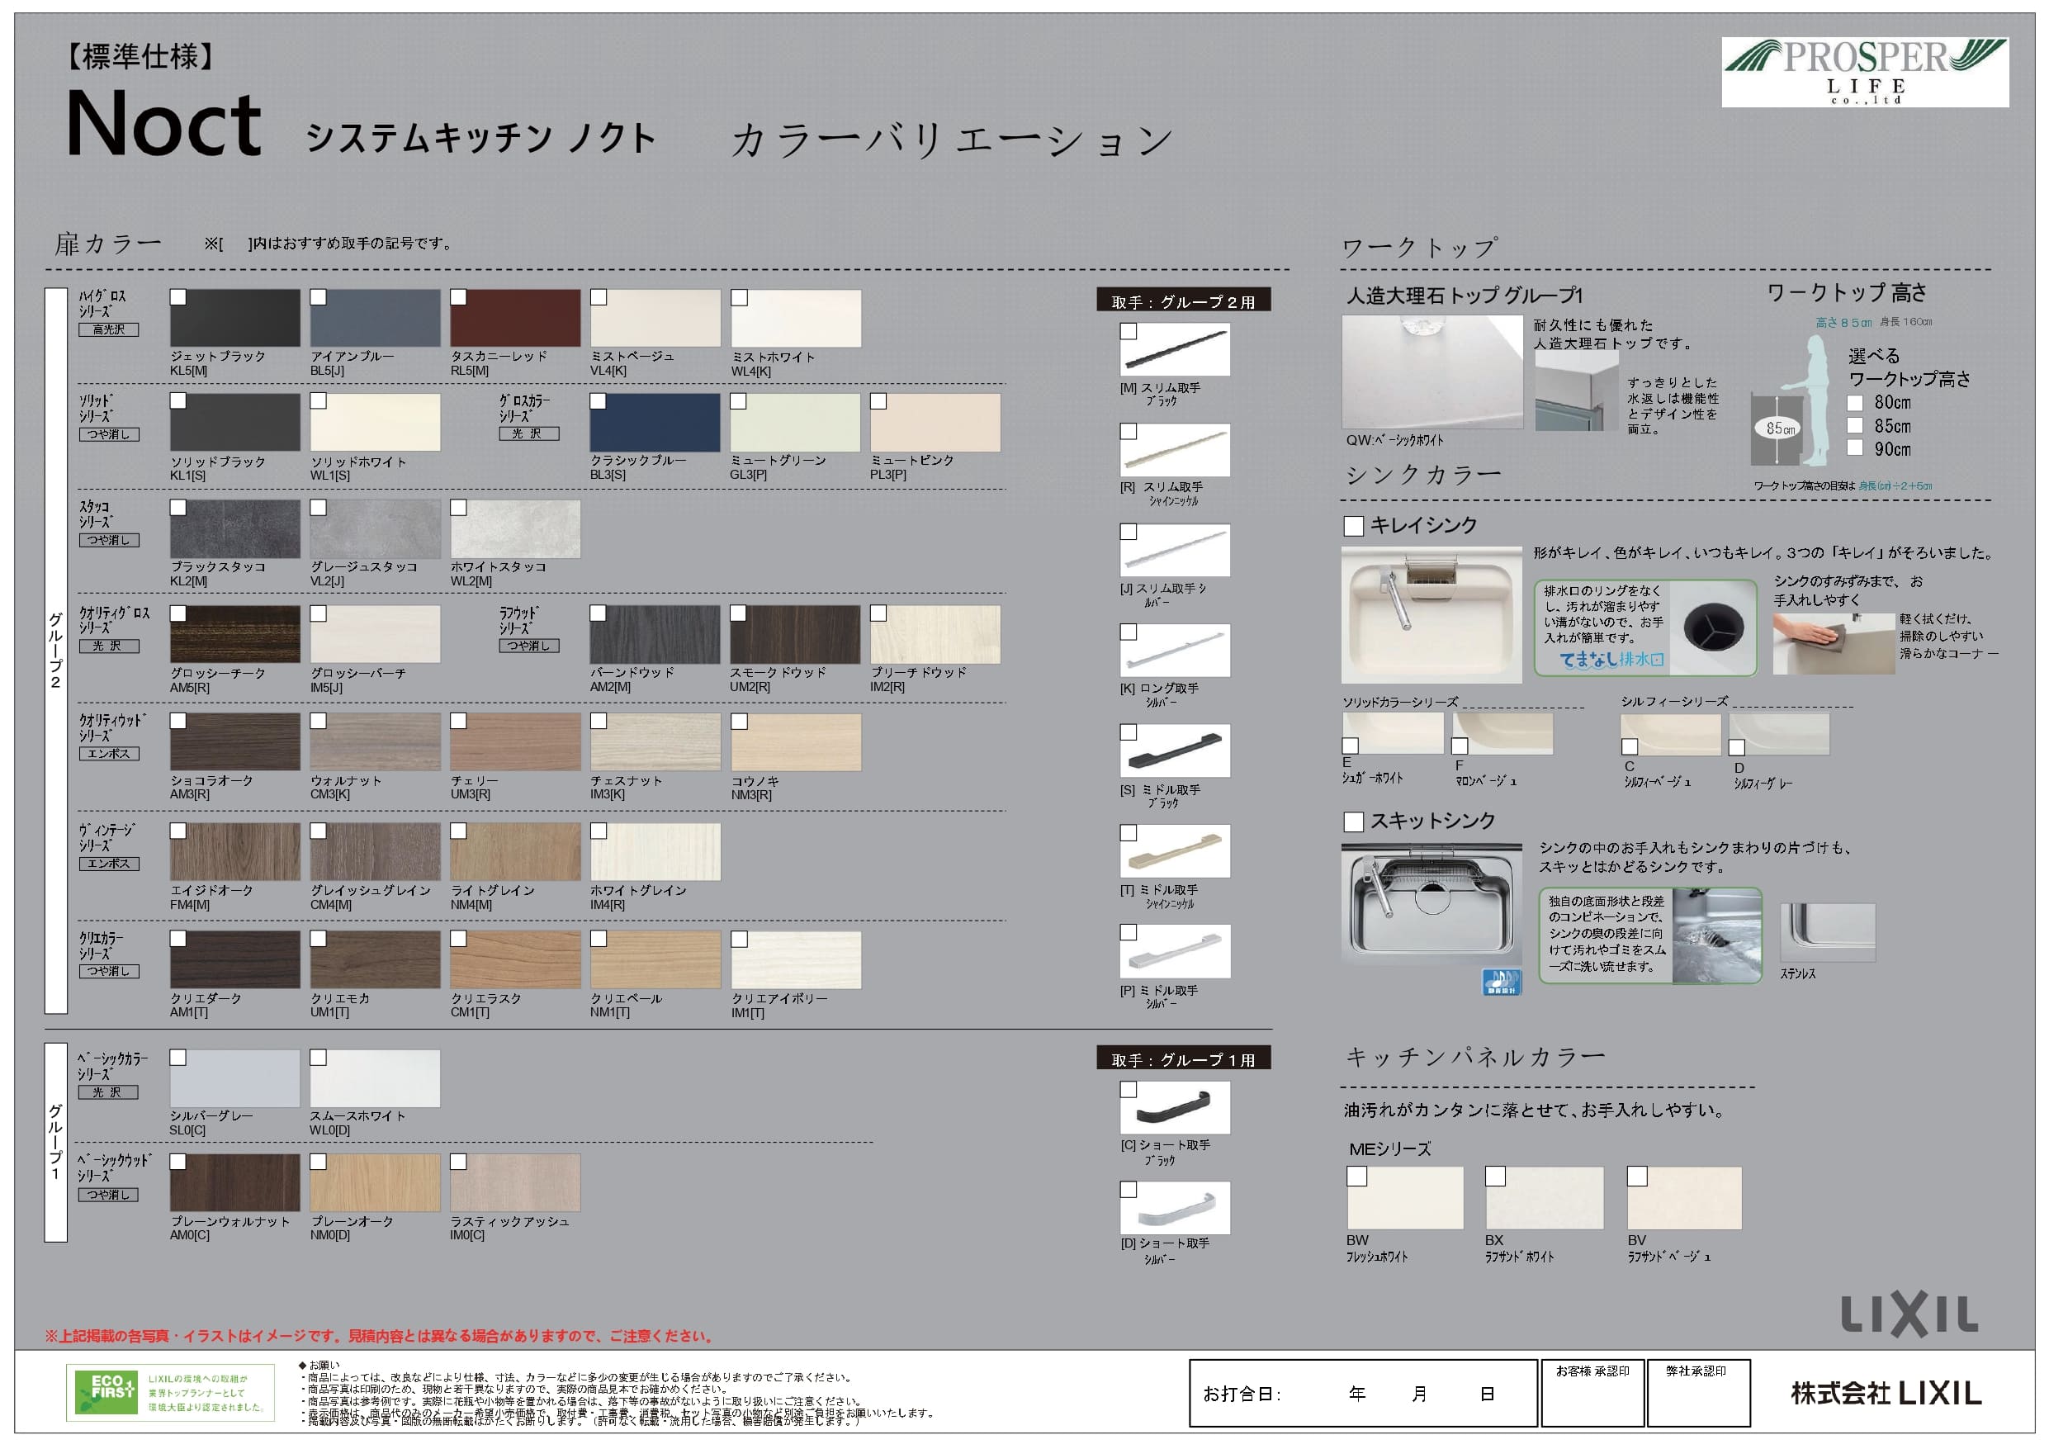
Task: Click the 弊社承認印 stamp box
Action: pos(1697,1393)
